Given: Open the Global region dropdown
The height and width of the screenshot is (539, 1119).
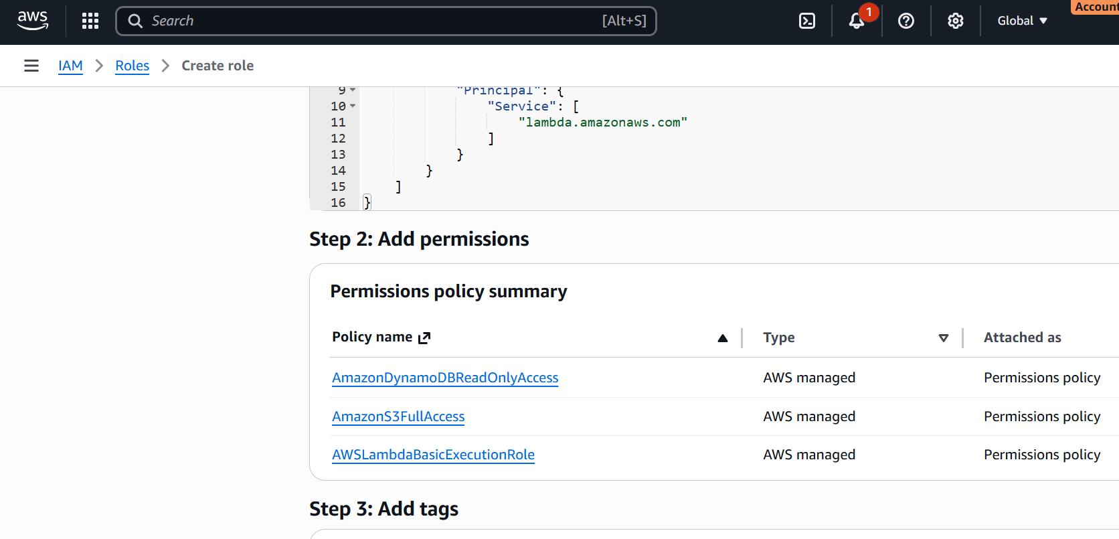Looking at the screenshot, I should click(x=1022, y=21).
